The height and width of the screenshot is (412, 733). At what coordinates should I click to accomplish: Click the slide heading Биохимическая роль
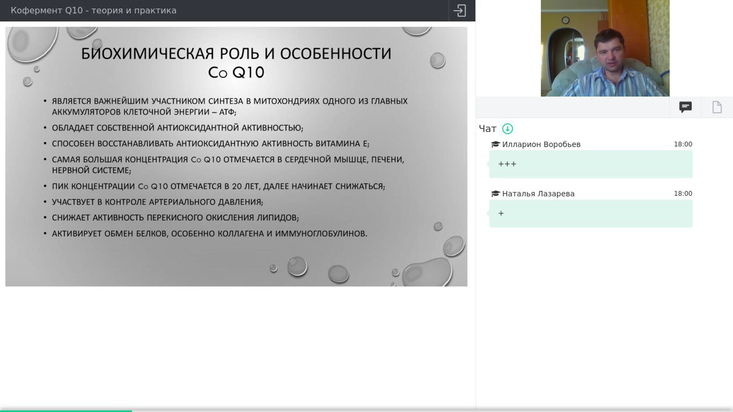click(236, 63)
